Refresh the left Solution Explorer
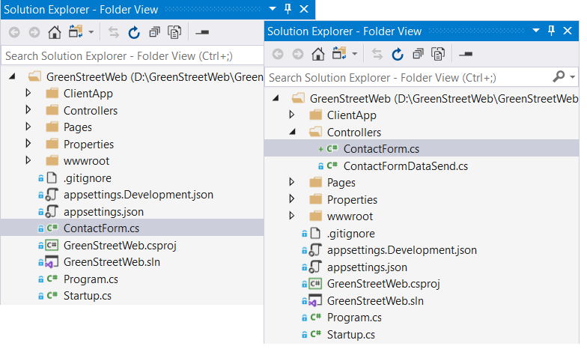587x349 pixels. (134, 33)
